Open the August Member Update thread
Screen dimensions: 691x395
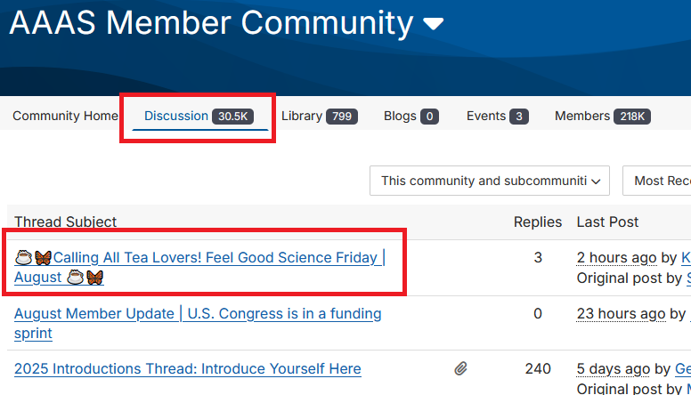point(198,314)
